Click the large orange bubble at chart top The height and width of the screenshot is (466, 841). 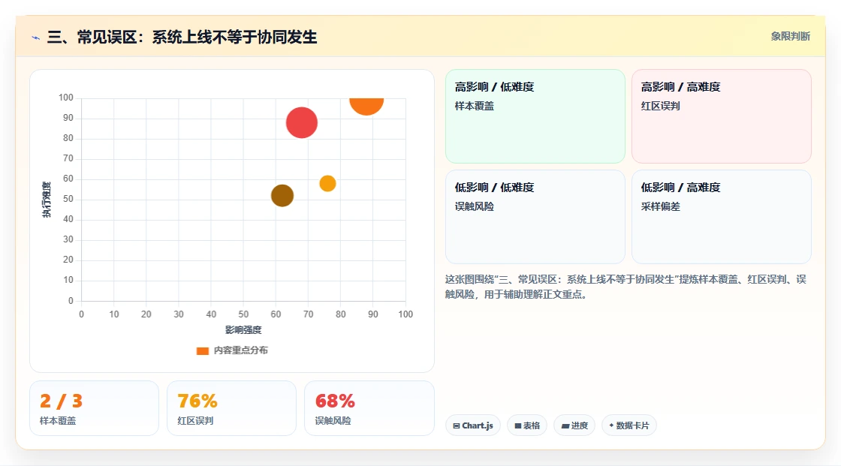point(366,106)
